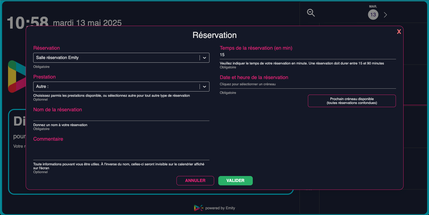Cancel with the ANNULER button
The image size is (429, 215).
pos(195,181)
